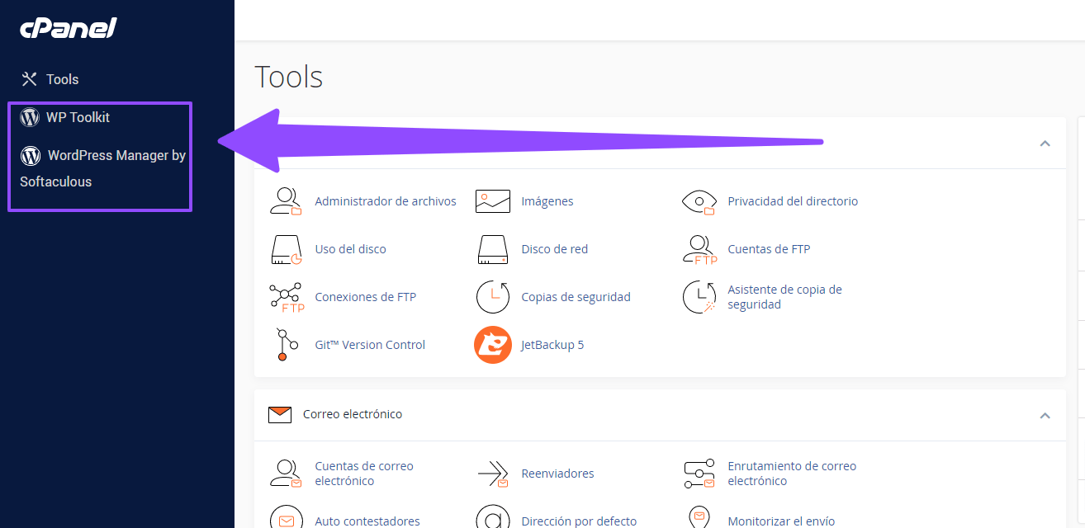Click the Imágenes icon

(x=492, y=201)
